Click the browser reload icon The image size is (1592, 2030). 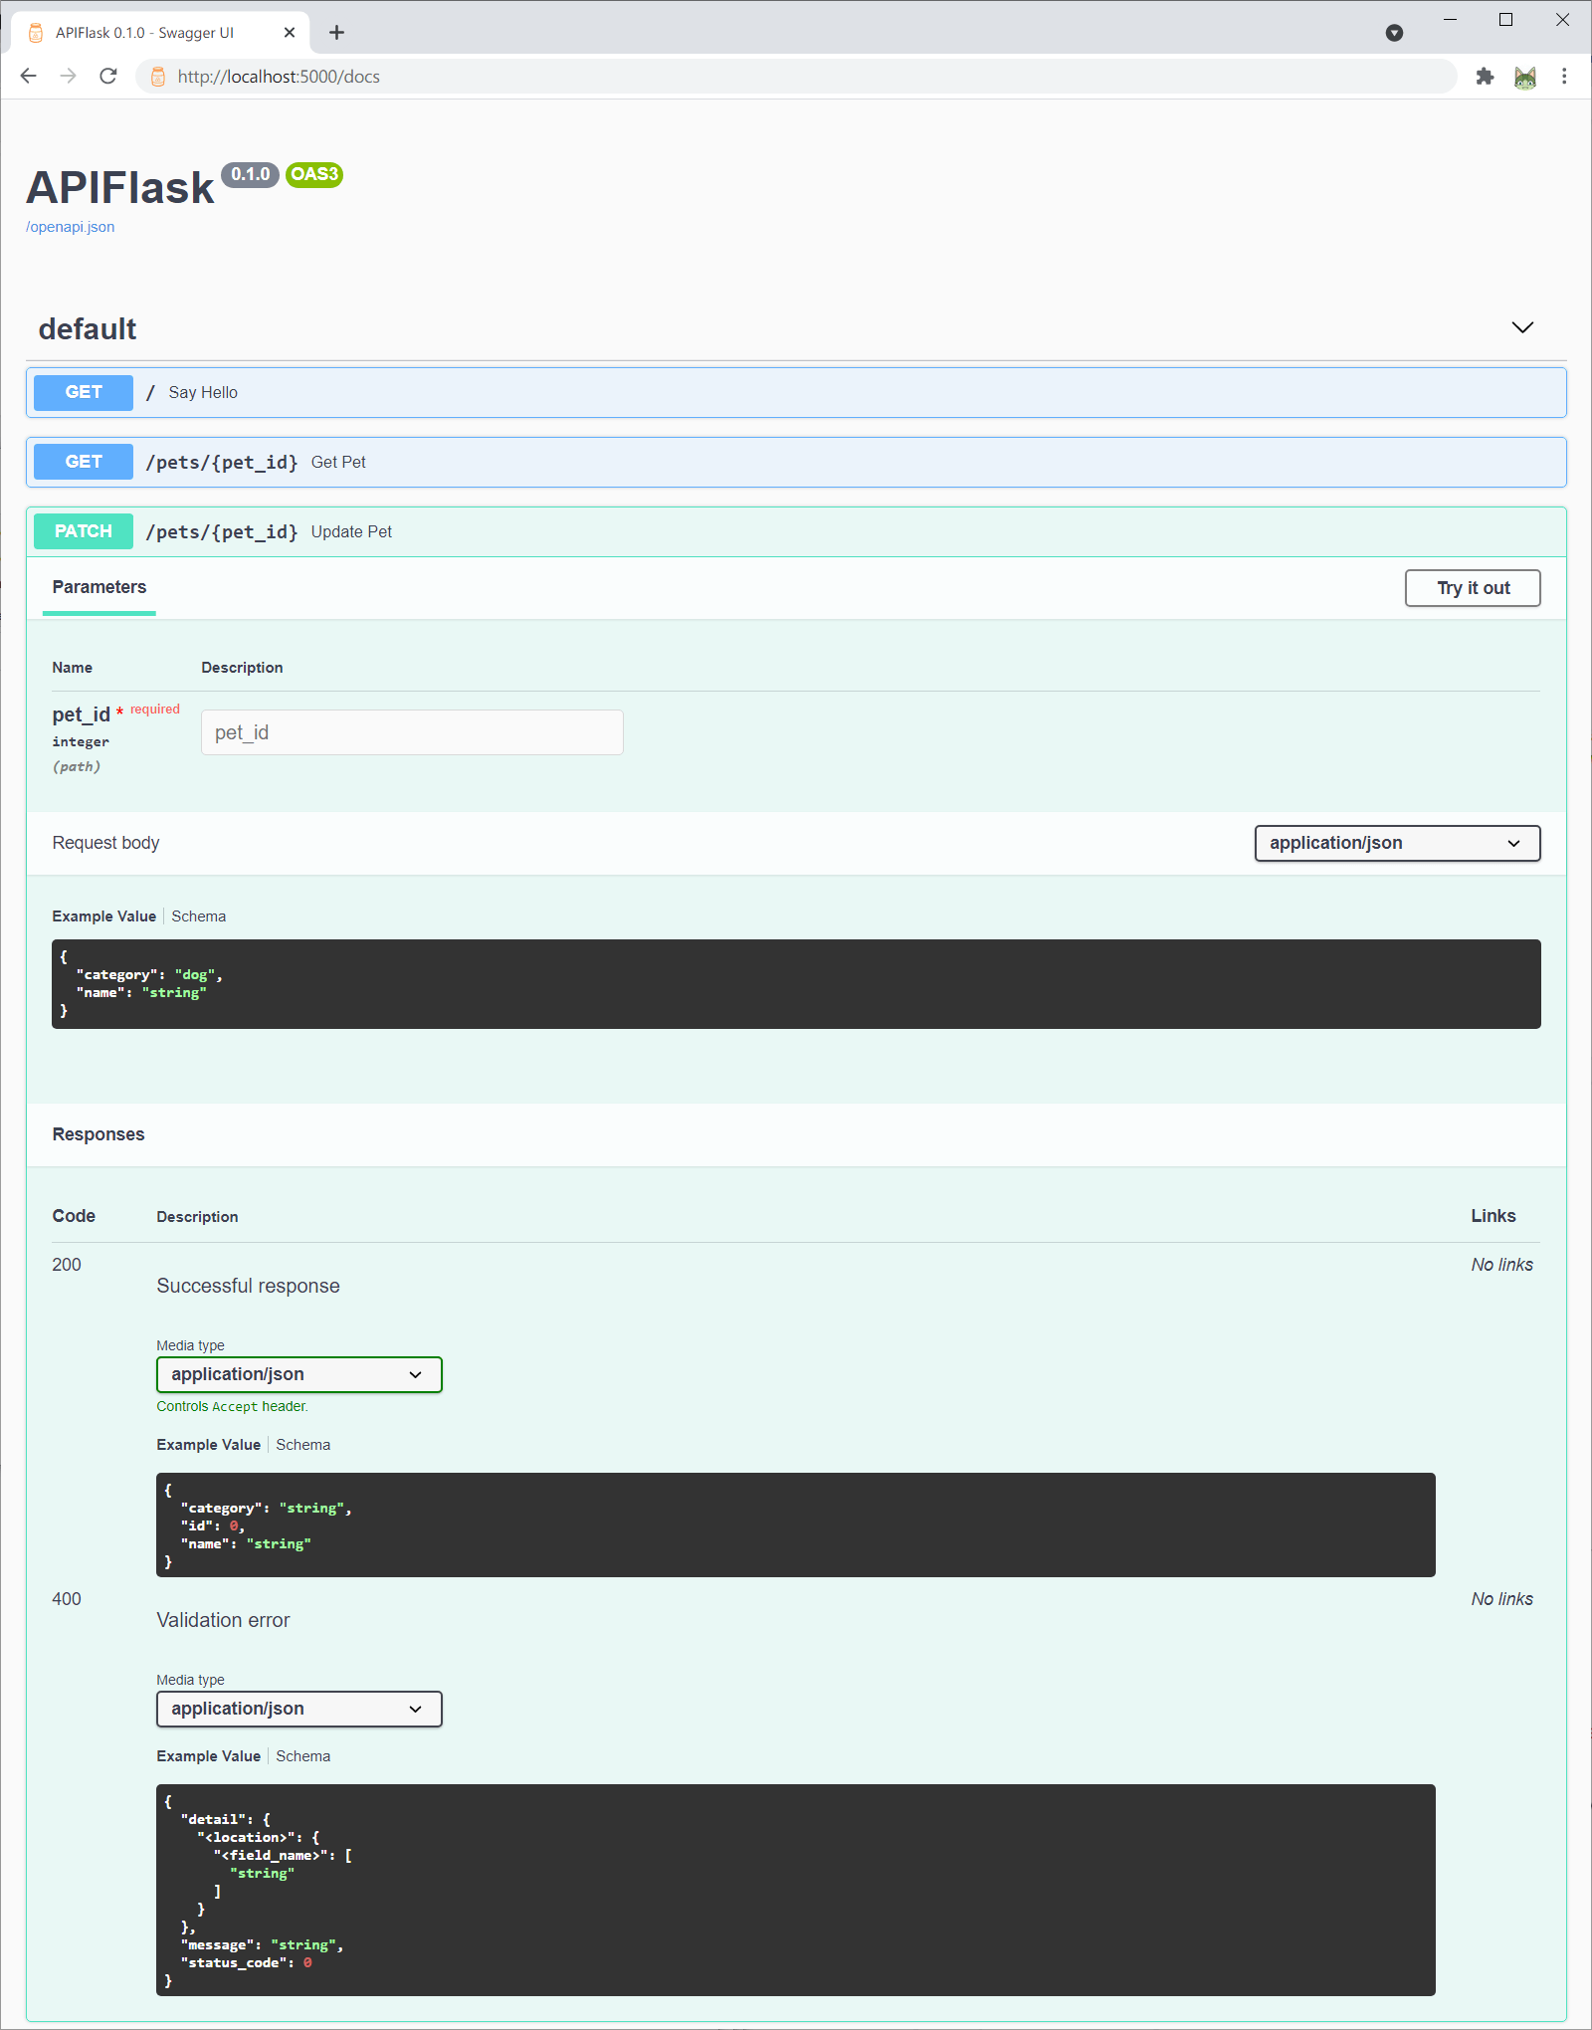105,76
